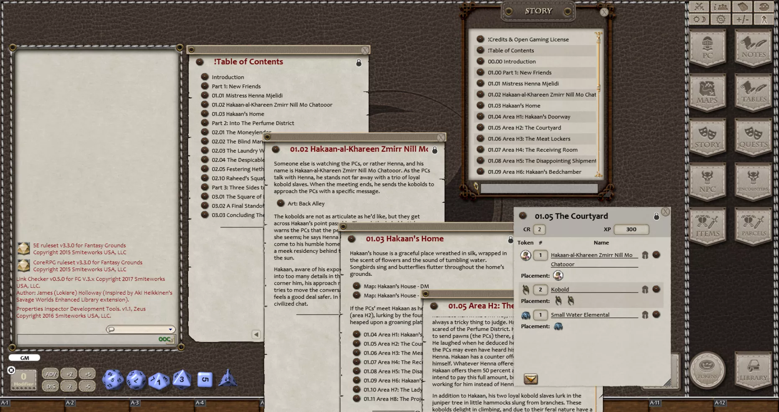
Task: Select the STORY sidebar button
Action: pos(707,137)
